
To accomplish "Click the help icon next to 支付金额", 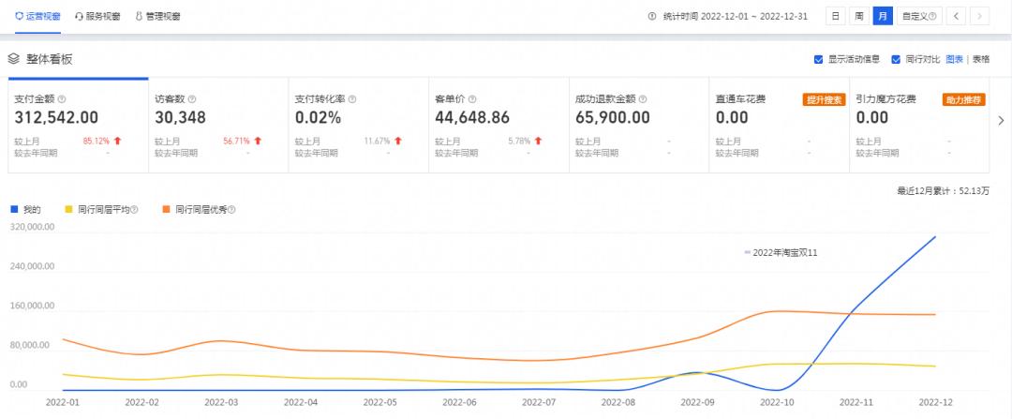I will click(62, 98).
